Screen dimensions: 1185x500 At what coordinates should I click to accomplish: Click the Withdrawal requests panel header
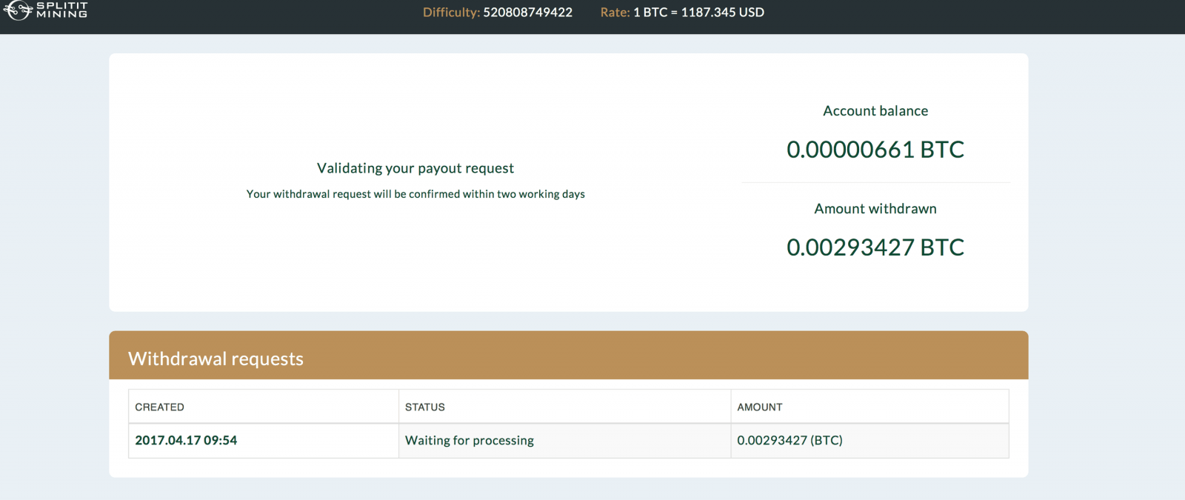(x=569, y=356)
